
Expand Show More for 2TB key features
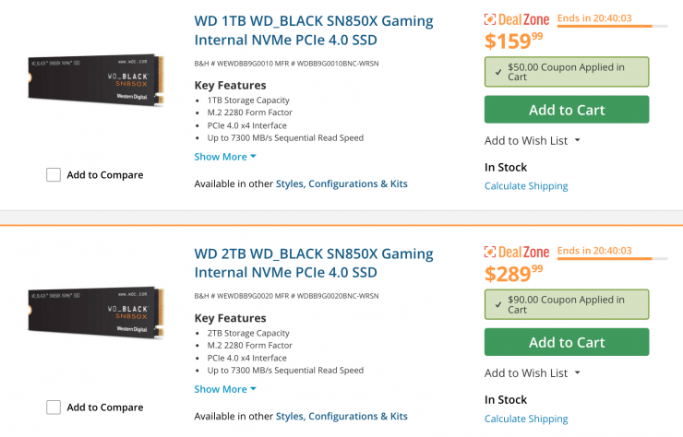tap(225, 389)
